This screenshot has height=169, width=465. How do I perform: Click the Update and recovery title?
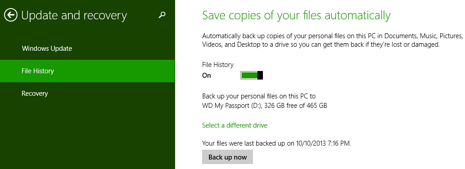74,15
